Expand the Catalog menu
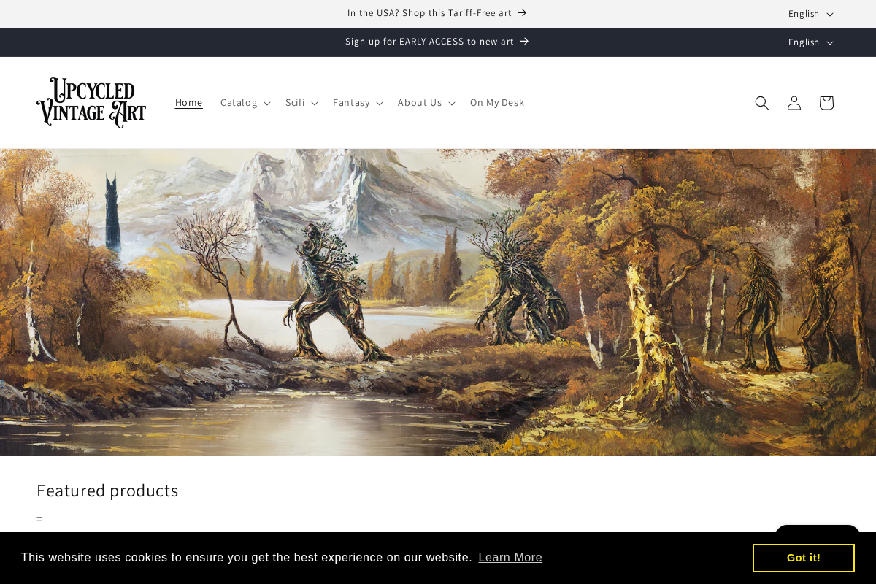Screen dimensions: 876x584 point(245,103)
